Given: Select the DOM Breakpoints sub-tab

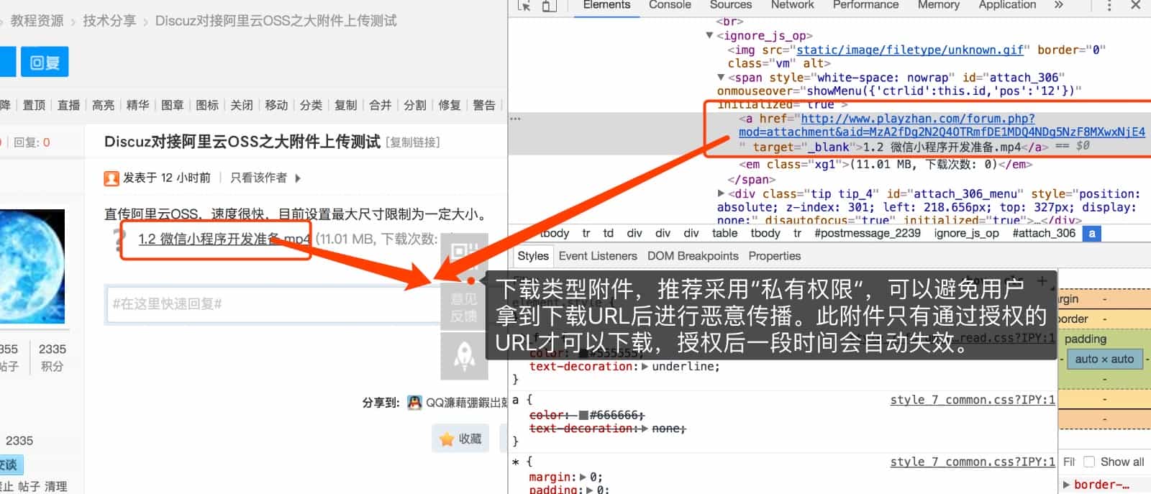Looking at the screenshot, I should point(693,256).
